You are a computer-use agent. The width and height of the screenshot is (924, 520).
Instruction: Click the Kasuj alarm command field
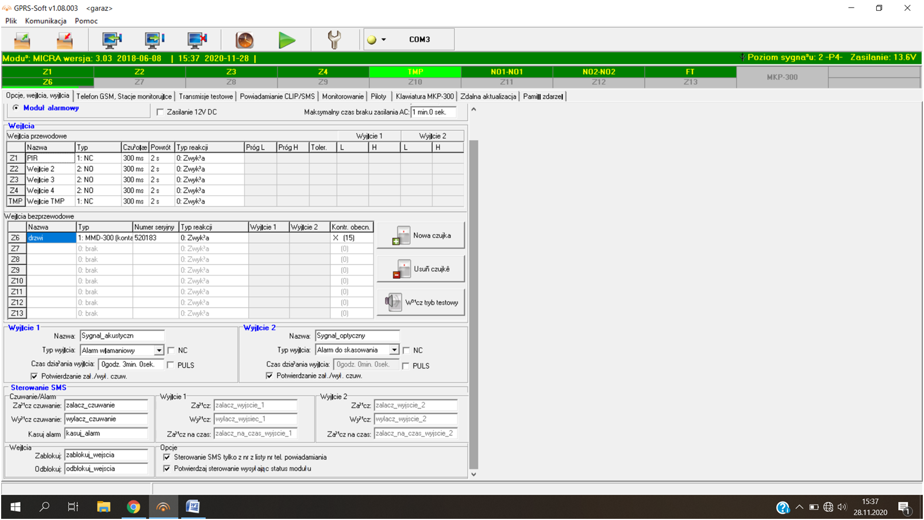[x=106, y=433]
